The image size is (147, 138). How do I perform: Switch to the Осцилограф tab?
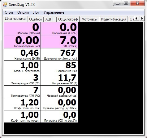click(x=68, y=19)
